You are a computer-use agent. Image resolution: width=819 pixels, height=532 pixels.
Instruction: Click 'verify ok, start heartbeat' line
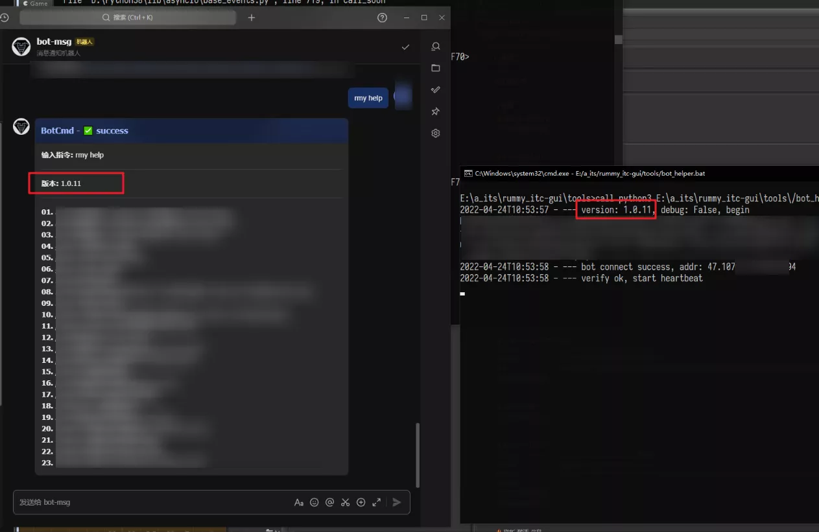pos(581,278)
